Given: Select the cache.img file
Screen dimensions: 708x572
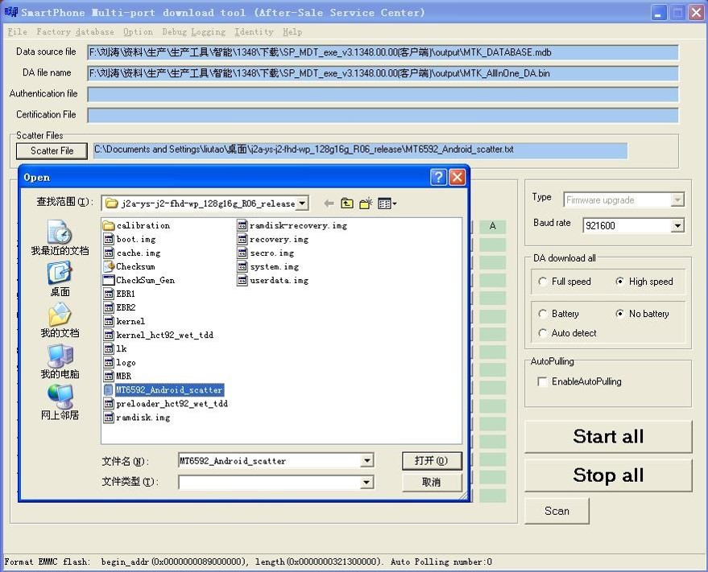Looking at the screenshot, I should (132, 253).
